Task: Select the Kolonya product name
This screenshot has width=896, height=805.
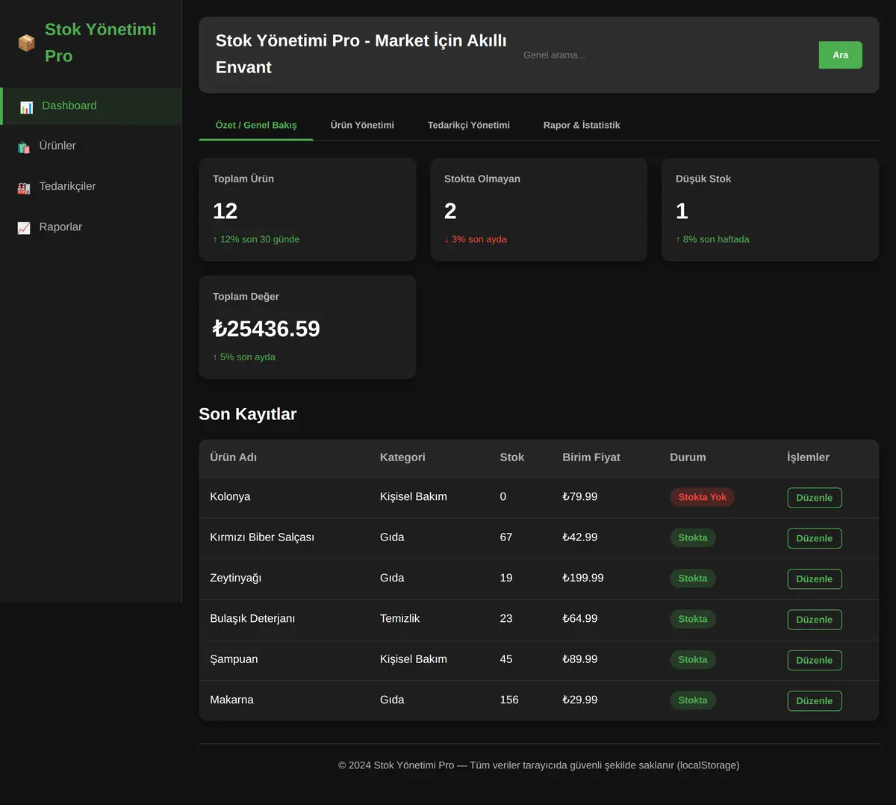Action: [230, 497]
